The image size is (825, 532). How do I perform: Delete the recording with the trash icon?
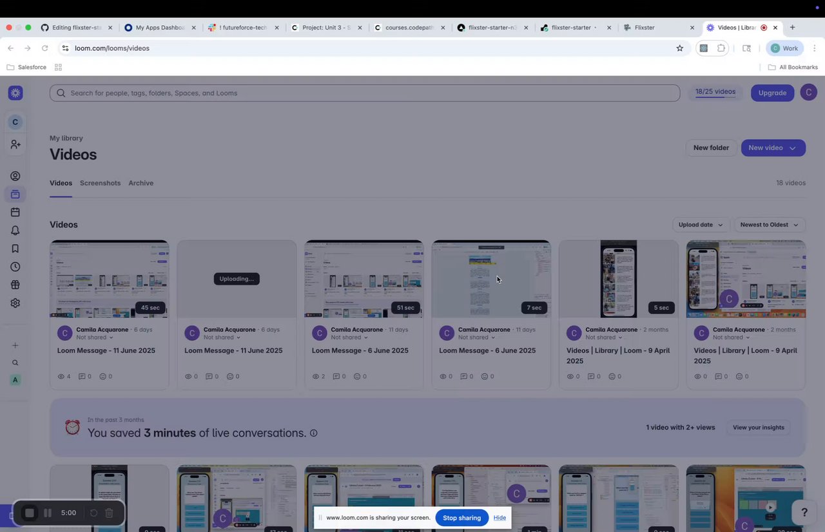point(109,513)
